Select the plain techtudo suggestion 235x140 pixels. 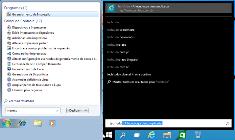(x=113, y=22)
